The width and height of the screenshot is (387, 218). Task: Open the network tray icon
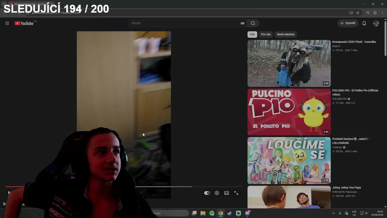(362, 213)
